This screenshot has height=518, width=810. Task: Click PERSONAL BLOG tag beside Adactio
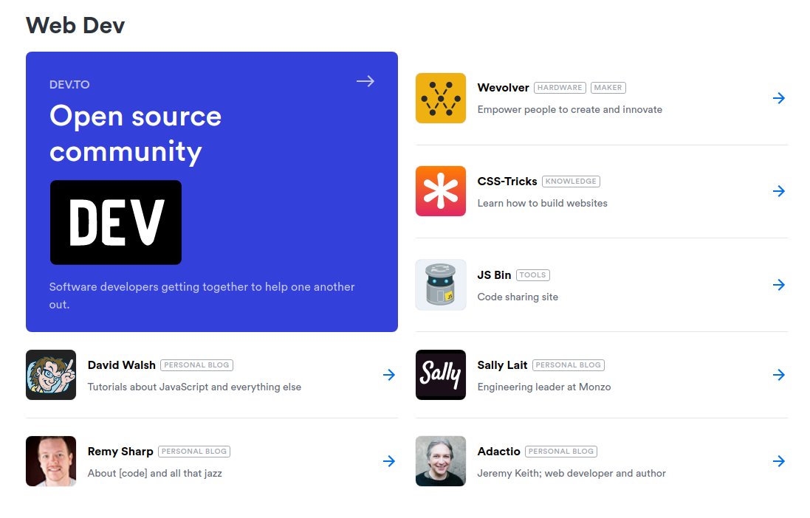(561, 452)
